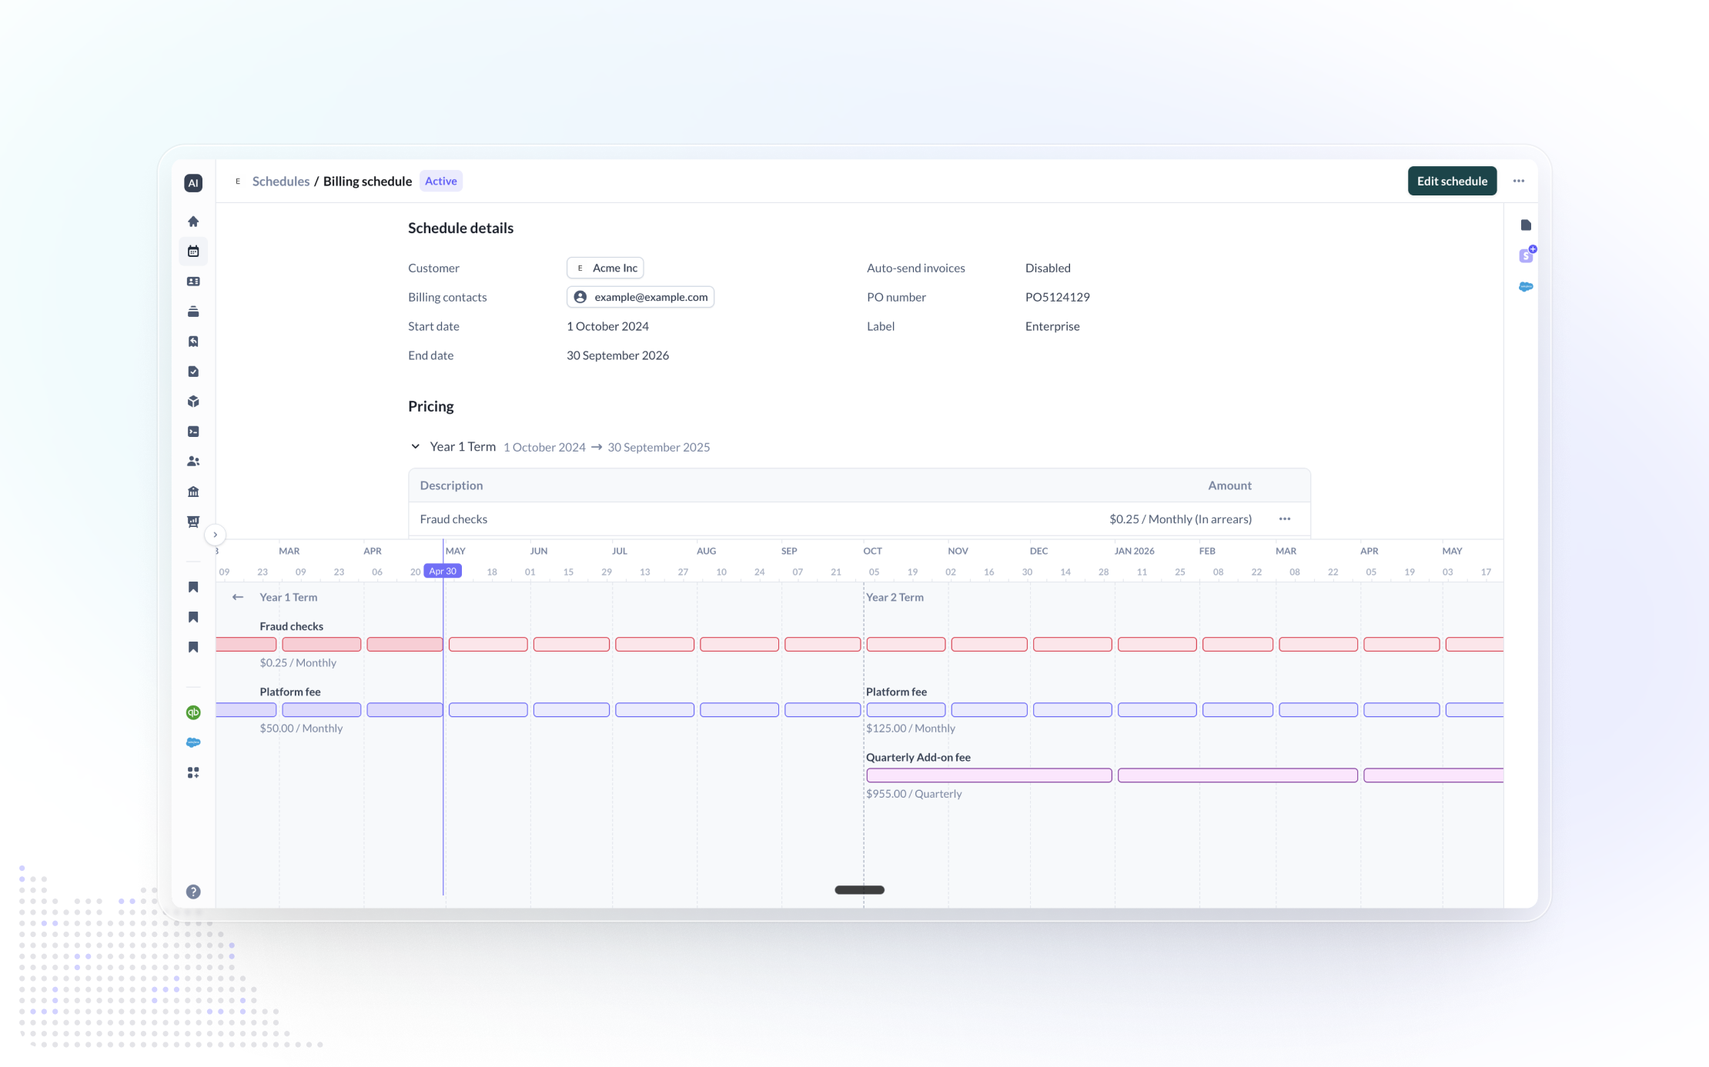
Task: Go to Schedules breadcrumb
Action: [x=280, y=182]
